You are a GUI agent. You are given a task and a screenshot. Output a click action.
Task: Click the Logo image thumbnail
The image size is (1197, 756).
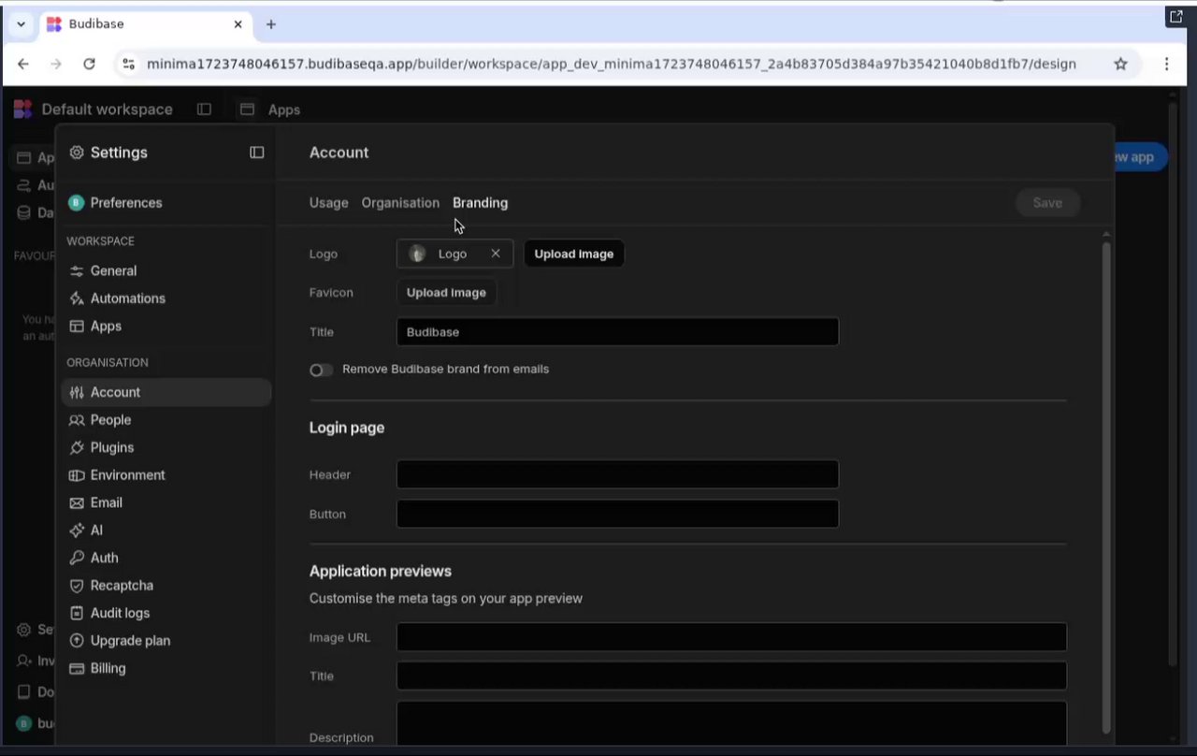pos(417,254)
